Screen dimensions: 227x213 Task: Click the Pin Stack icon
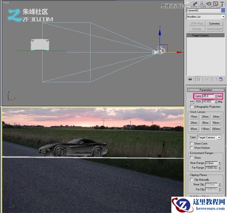click(190, 79)
